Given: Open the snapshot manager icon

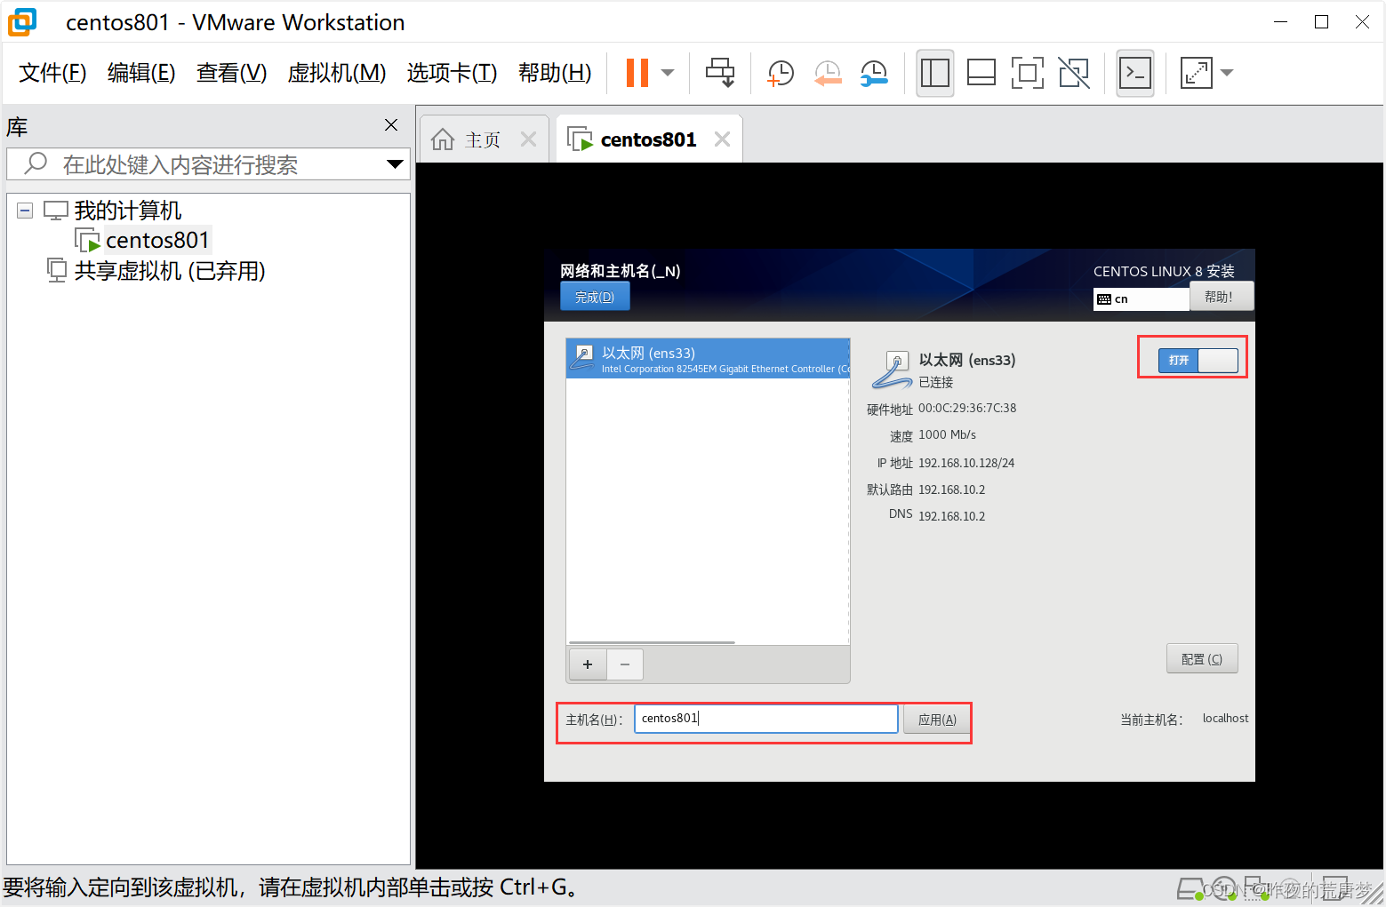Looking at the screenshot, I should pos(874,73).
